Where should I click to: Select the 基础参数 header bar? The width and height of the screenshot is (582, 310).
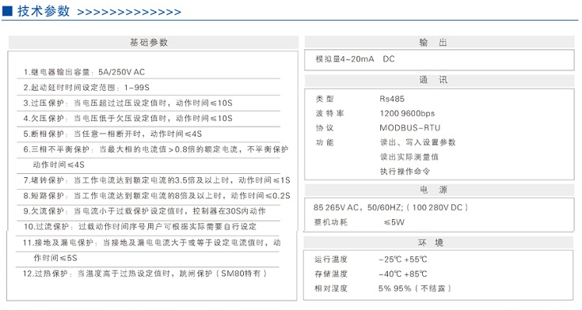click(154, 42)
